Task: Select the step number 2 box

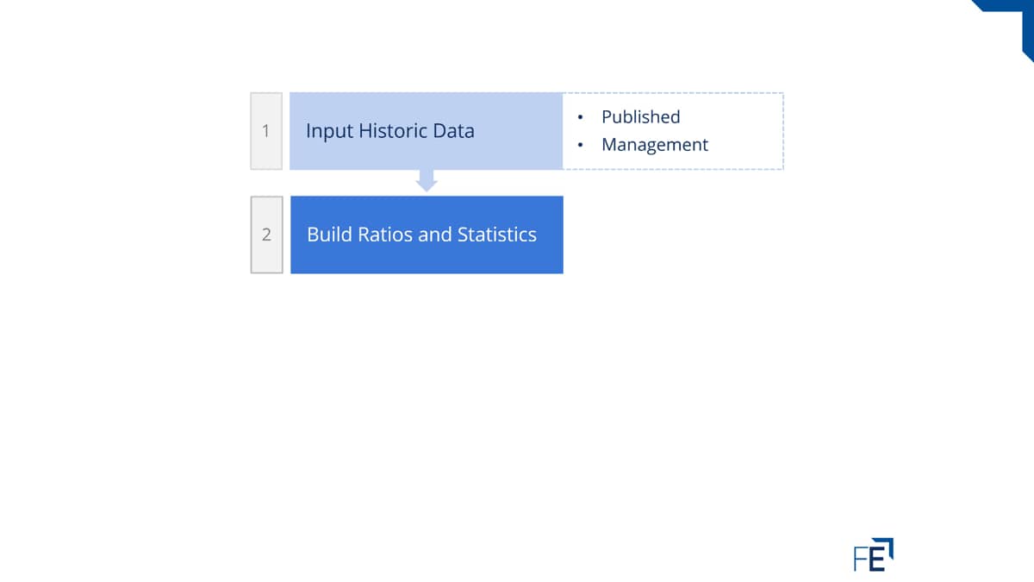Action: pyautogui.click(x=266, y=235)
